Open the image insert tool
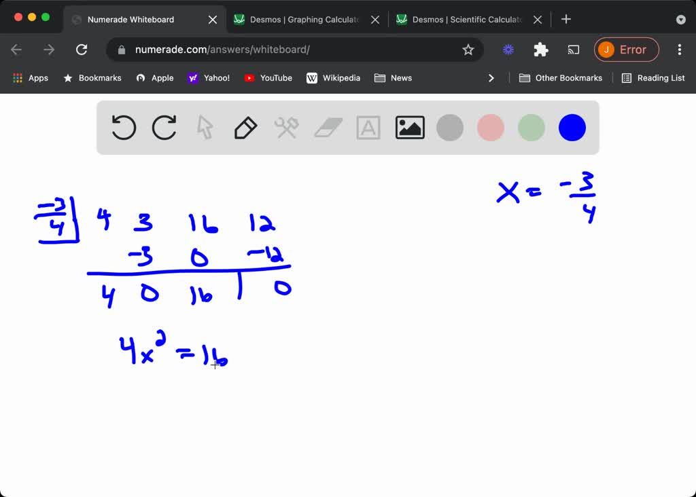 click(x=409, y=127)
